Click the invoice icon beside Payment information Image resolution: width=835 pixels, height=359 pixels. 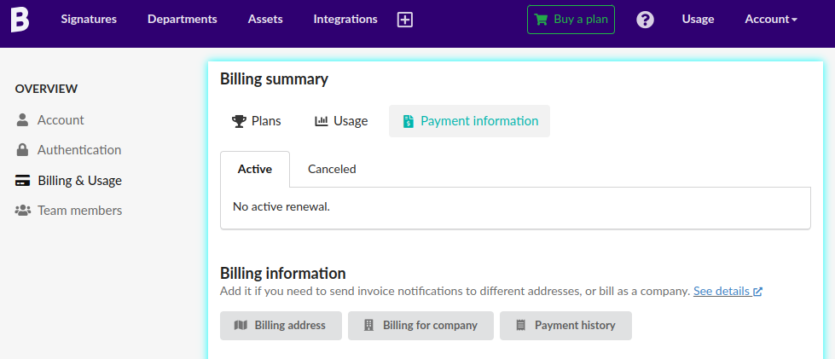tap(409, 121)
